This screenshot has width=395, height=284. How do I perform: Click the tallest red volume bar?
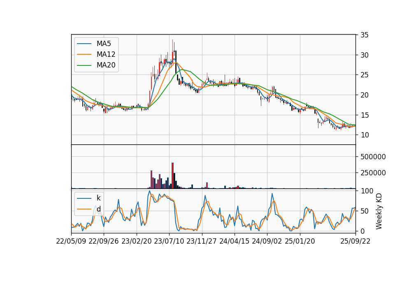coord(172,176)
